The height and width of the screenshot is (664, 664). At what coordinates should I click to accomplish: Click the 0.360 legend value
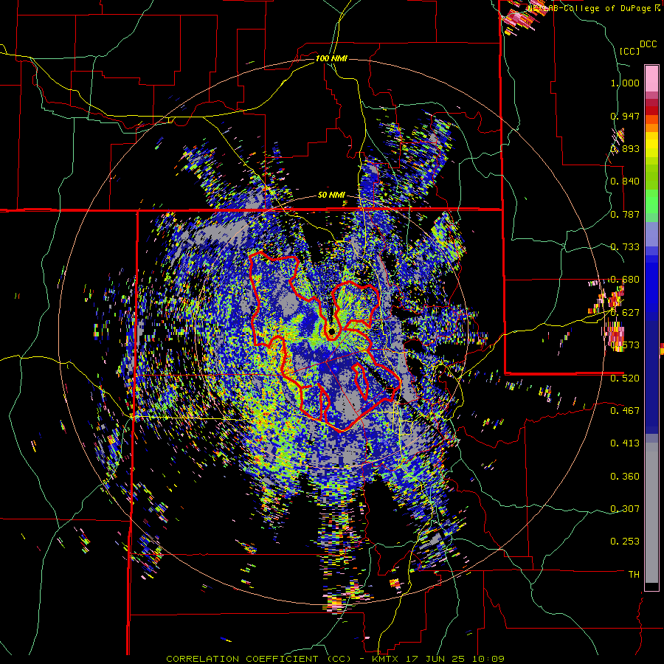point(625,476)
